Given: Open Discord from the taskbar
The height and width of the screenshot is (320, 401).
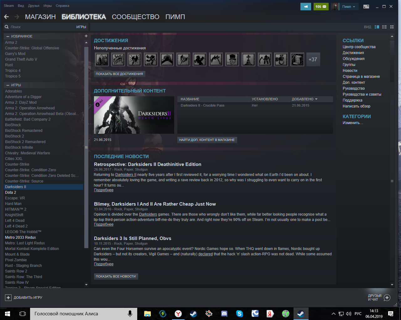Looking at the screenshot, I should 224,313.
